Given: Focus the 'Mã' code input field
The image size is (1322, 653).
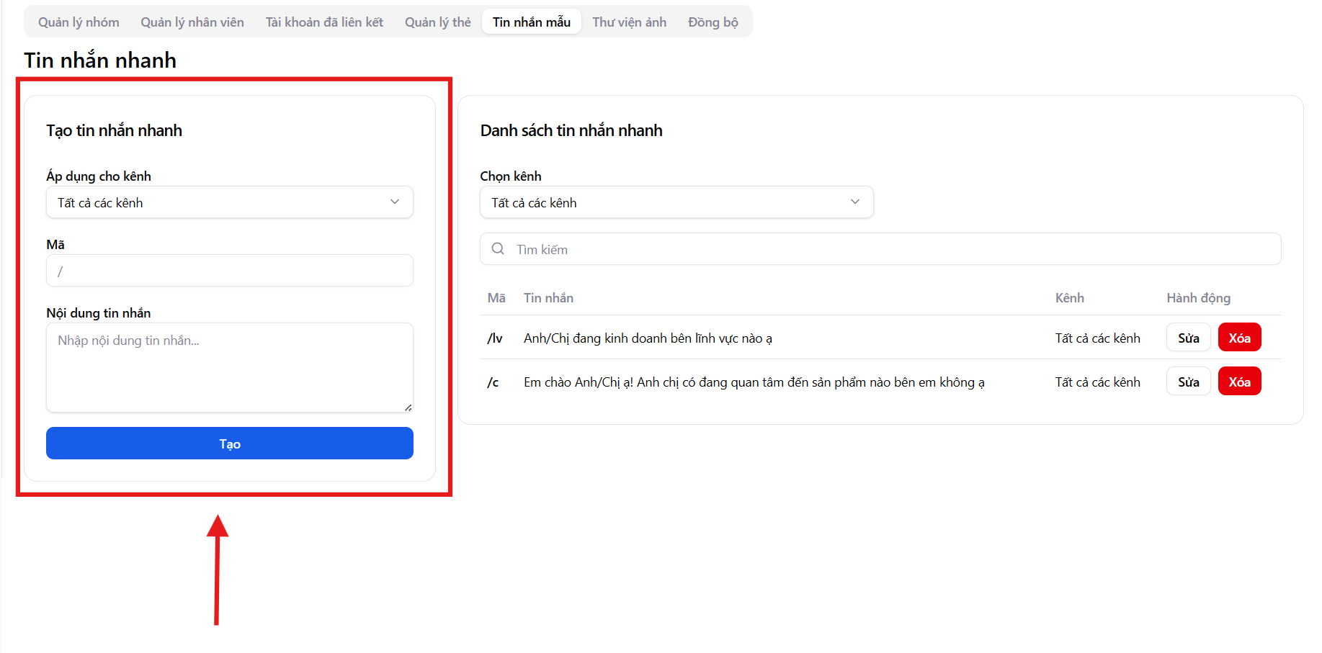Looking at the screenshot, I should pyautogui.click(x=229, y=271).
